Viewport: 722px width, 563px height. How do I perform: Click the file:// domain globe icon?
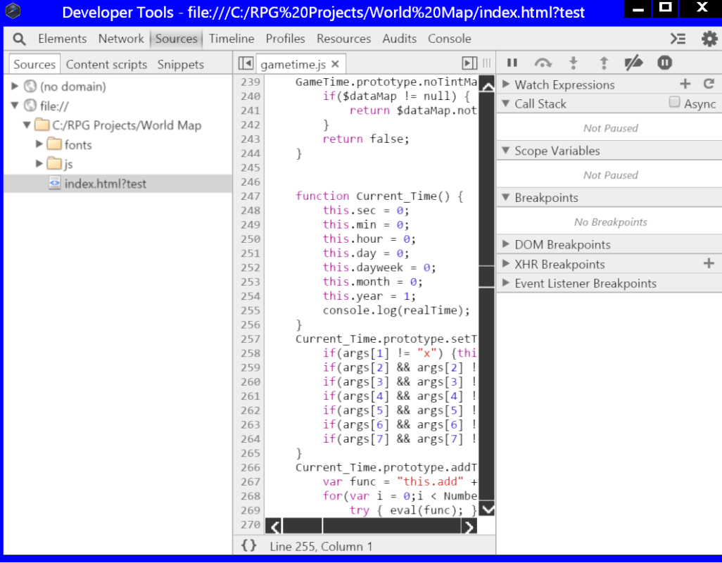tap(30, 106)
